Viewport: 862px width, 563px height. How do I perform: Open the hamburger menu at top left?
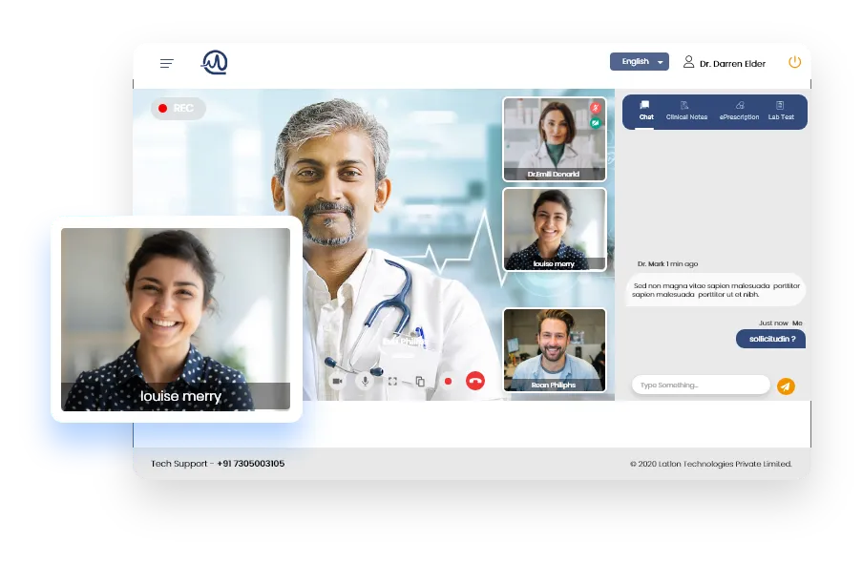pyautogui.click(x=166, y=62)
